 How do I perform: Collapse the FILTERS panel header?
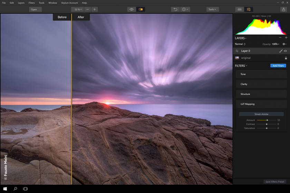241,66
